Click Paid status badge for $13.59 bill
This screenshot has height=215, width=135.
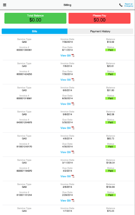(110, 50)
